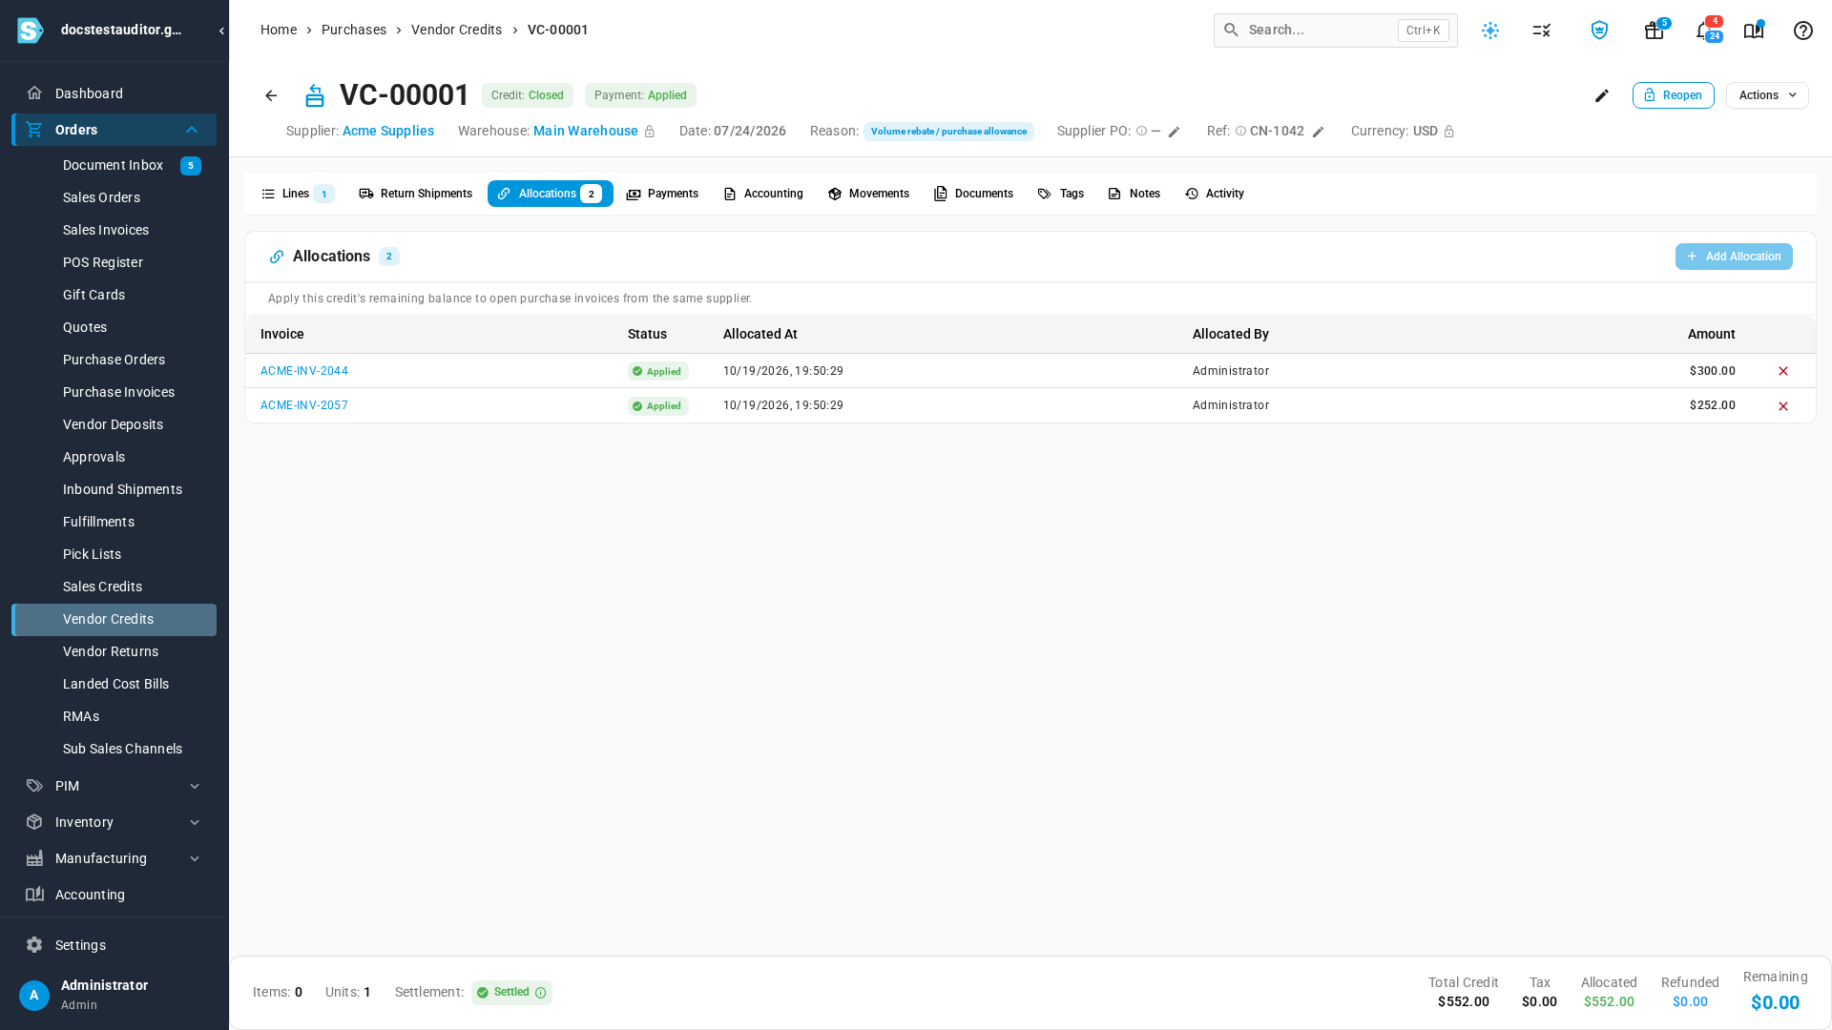Collapse the sidebar with the chevron
Screen dimensions: 1832x1030
point(221,31)
